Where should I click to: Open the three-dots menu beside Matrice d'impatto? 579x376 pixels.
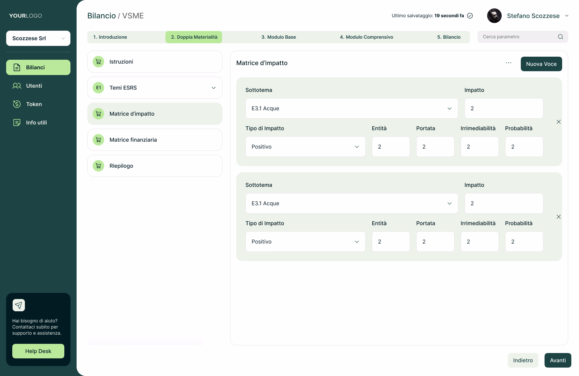click(508, 63)
